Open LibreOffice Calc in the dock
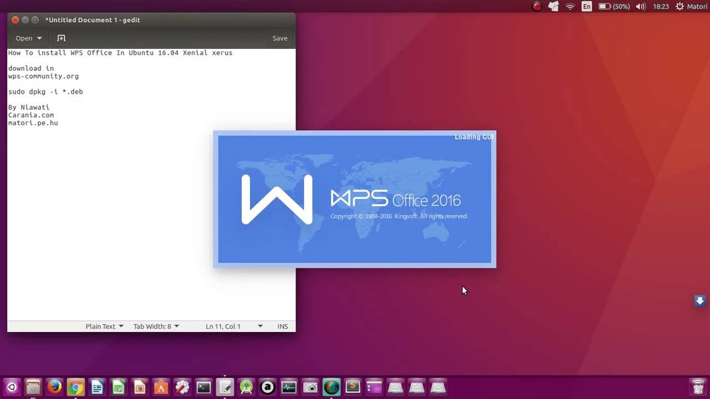This screenshot has width=710, height=399. [118, 387]
